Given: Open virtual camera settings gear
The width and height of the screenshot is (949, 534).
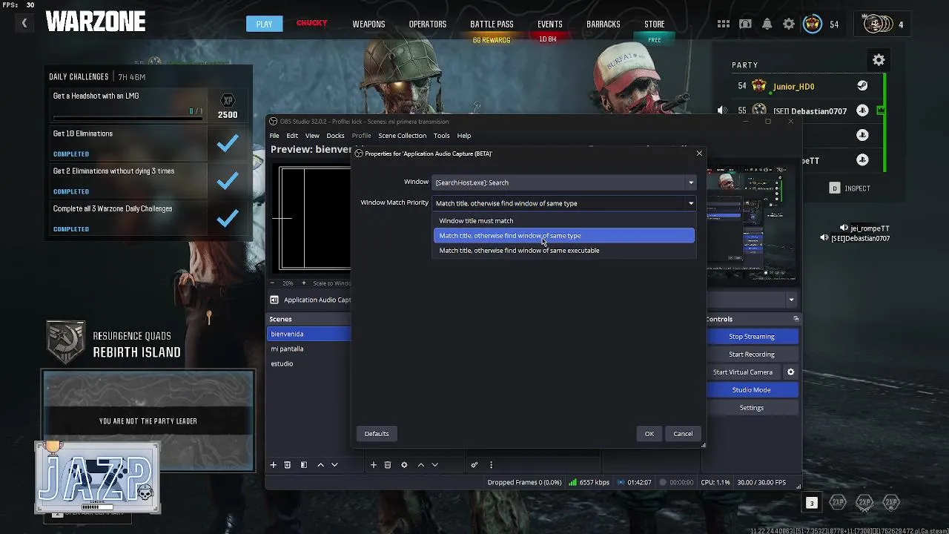Looking at the screenshot, I should point(790,372).
